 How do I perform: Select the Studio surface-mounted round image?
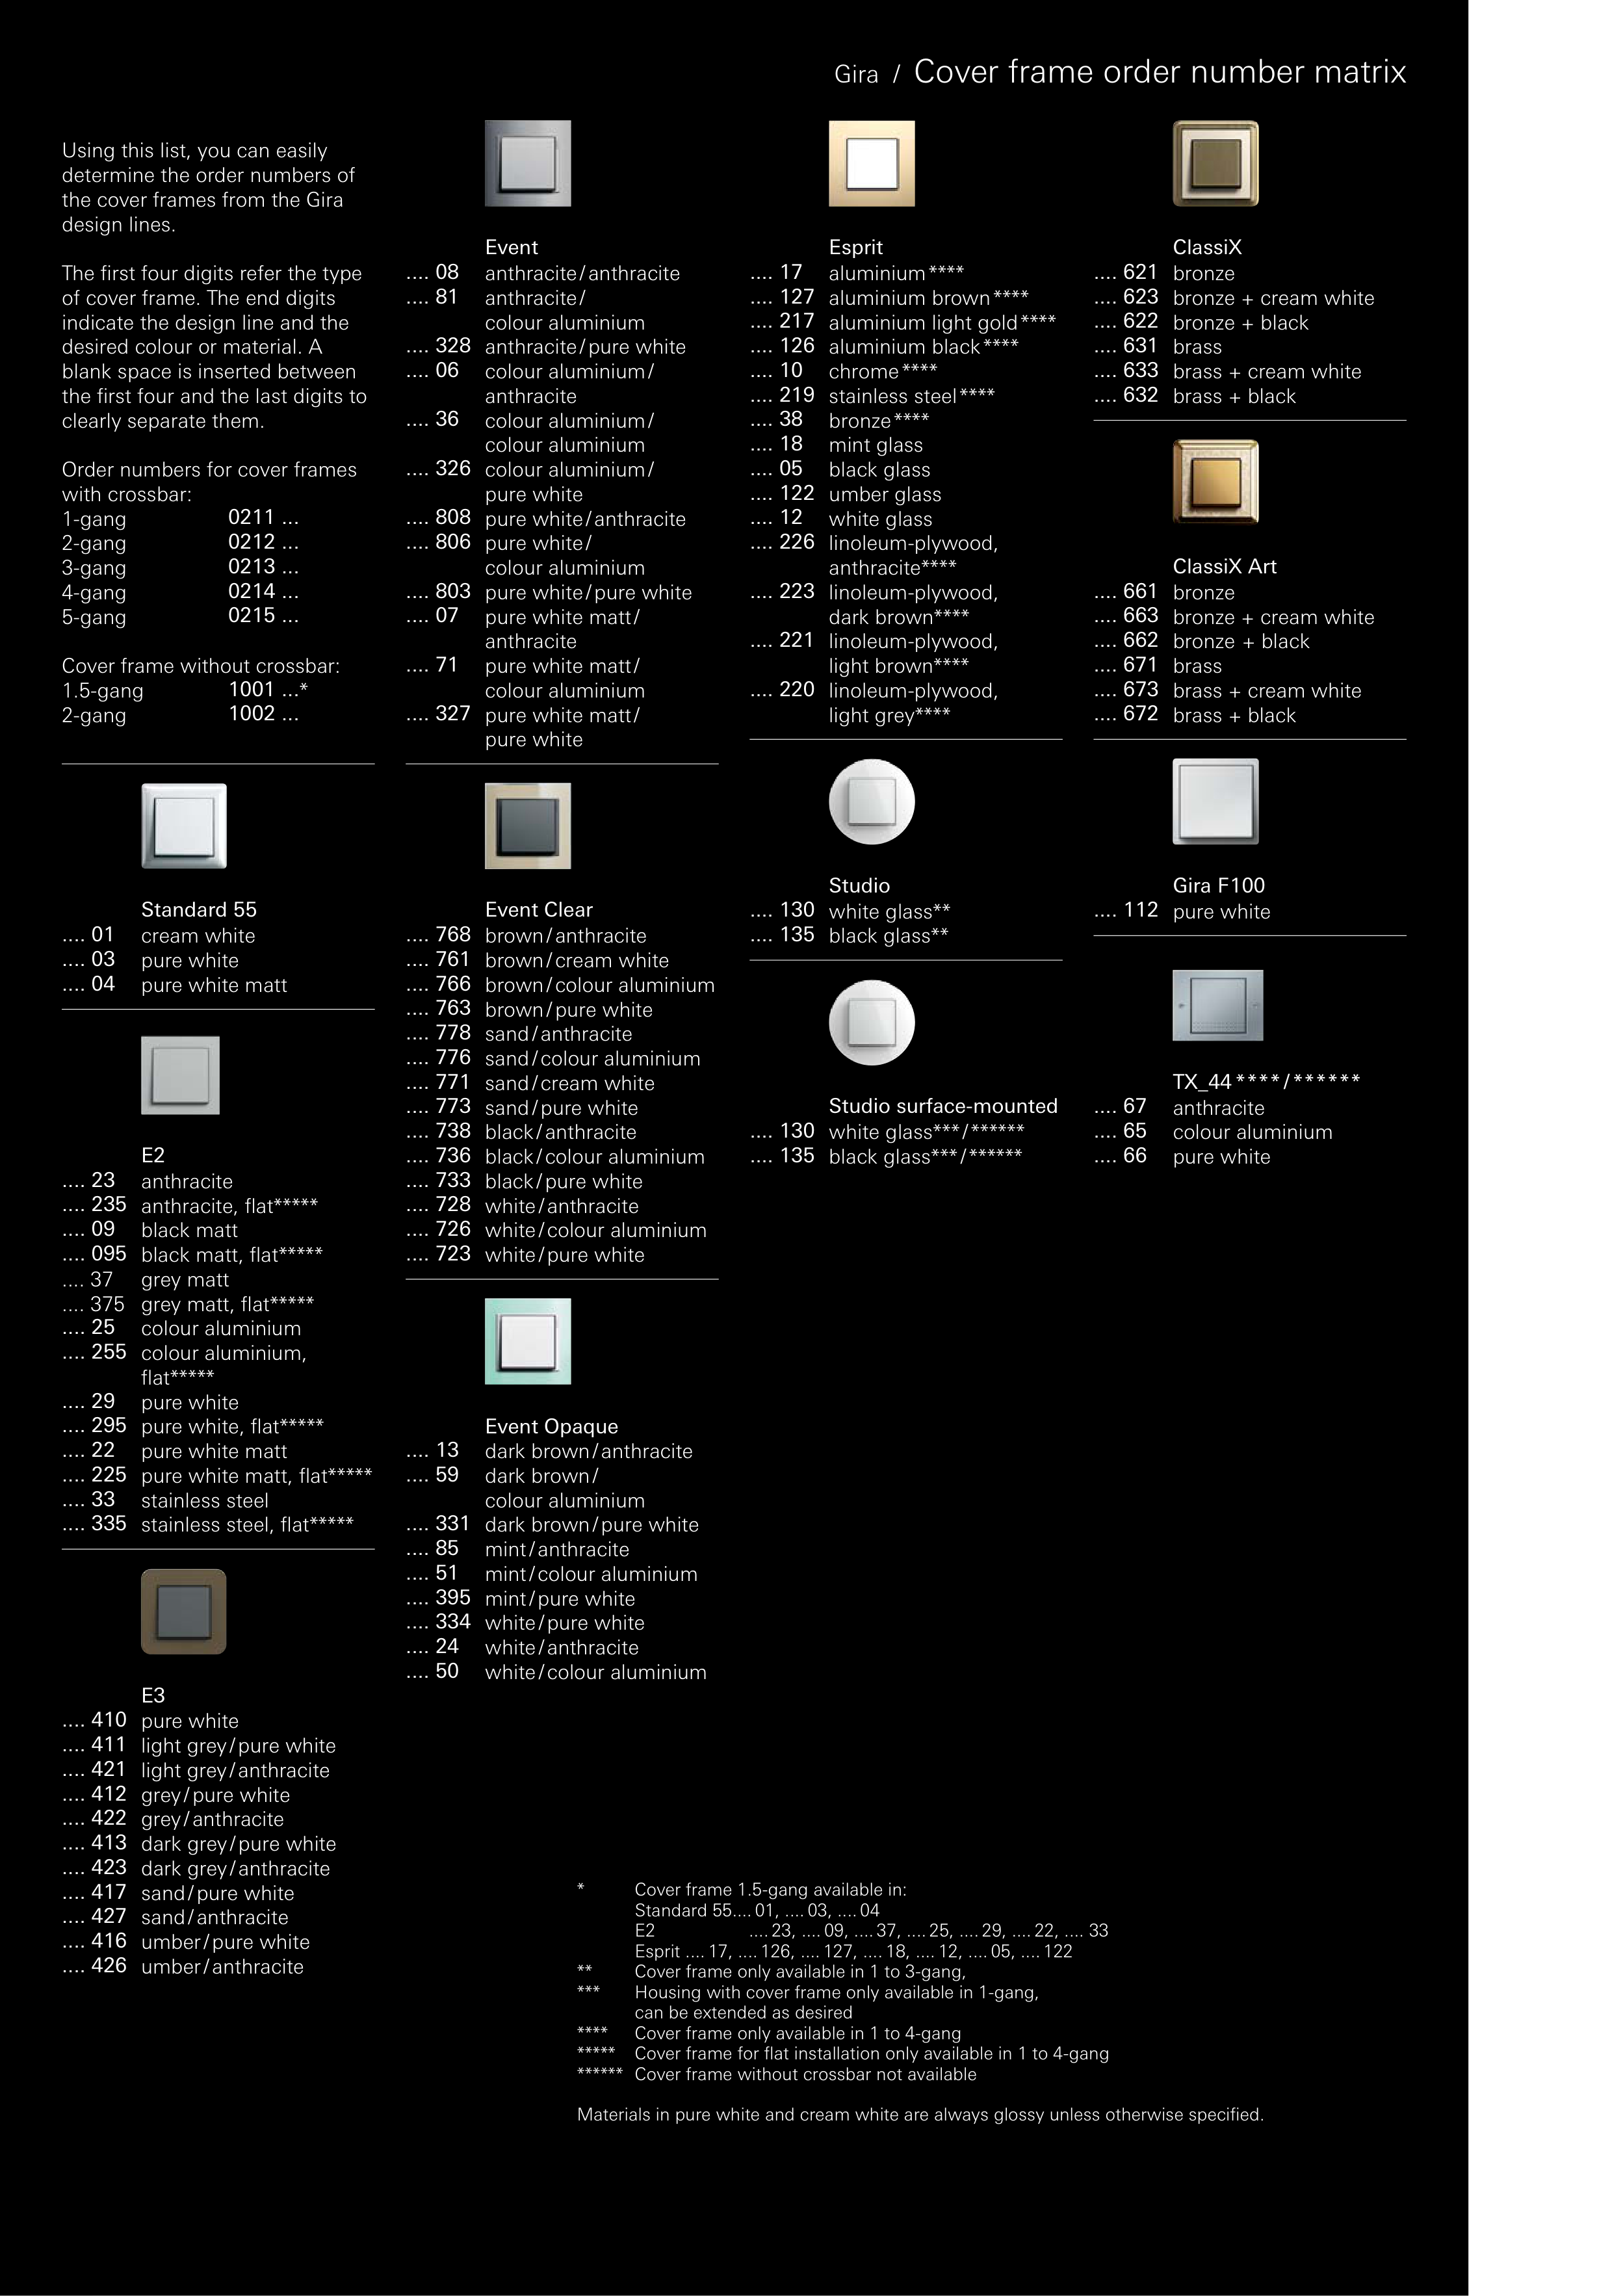coord(871,1022)
